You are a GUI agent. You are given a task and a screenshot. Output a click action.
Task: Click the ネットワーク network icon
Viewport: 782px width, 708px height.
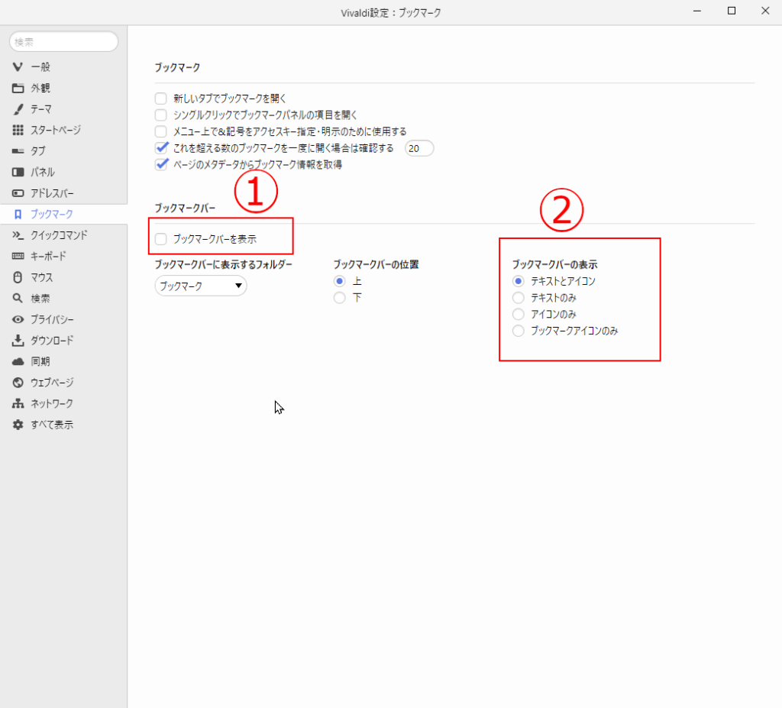tap(18, 404)
